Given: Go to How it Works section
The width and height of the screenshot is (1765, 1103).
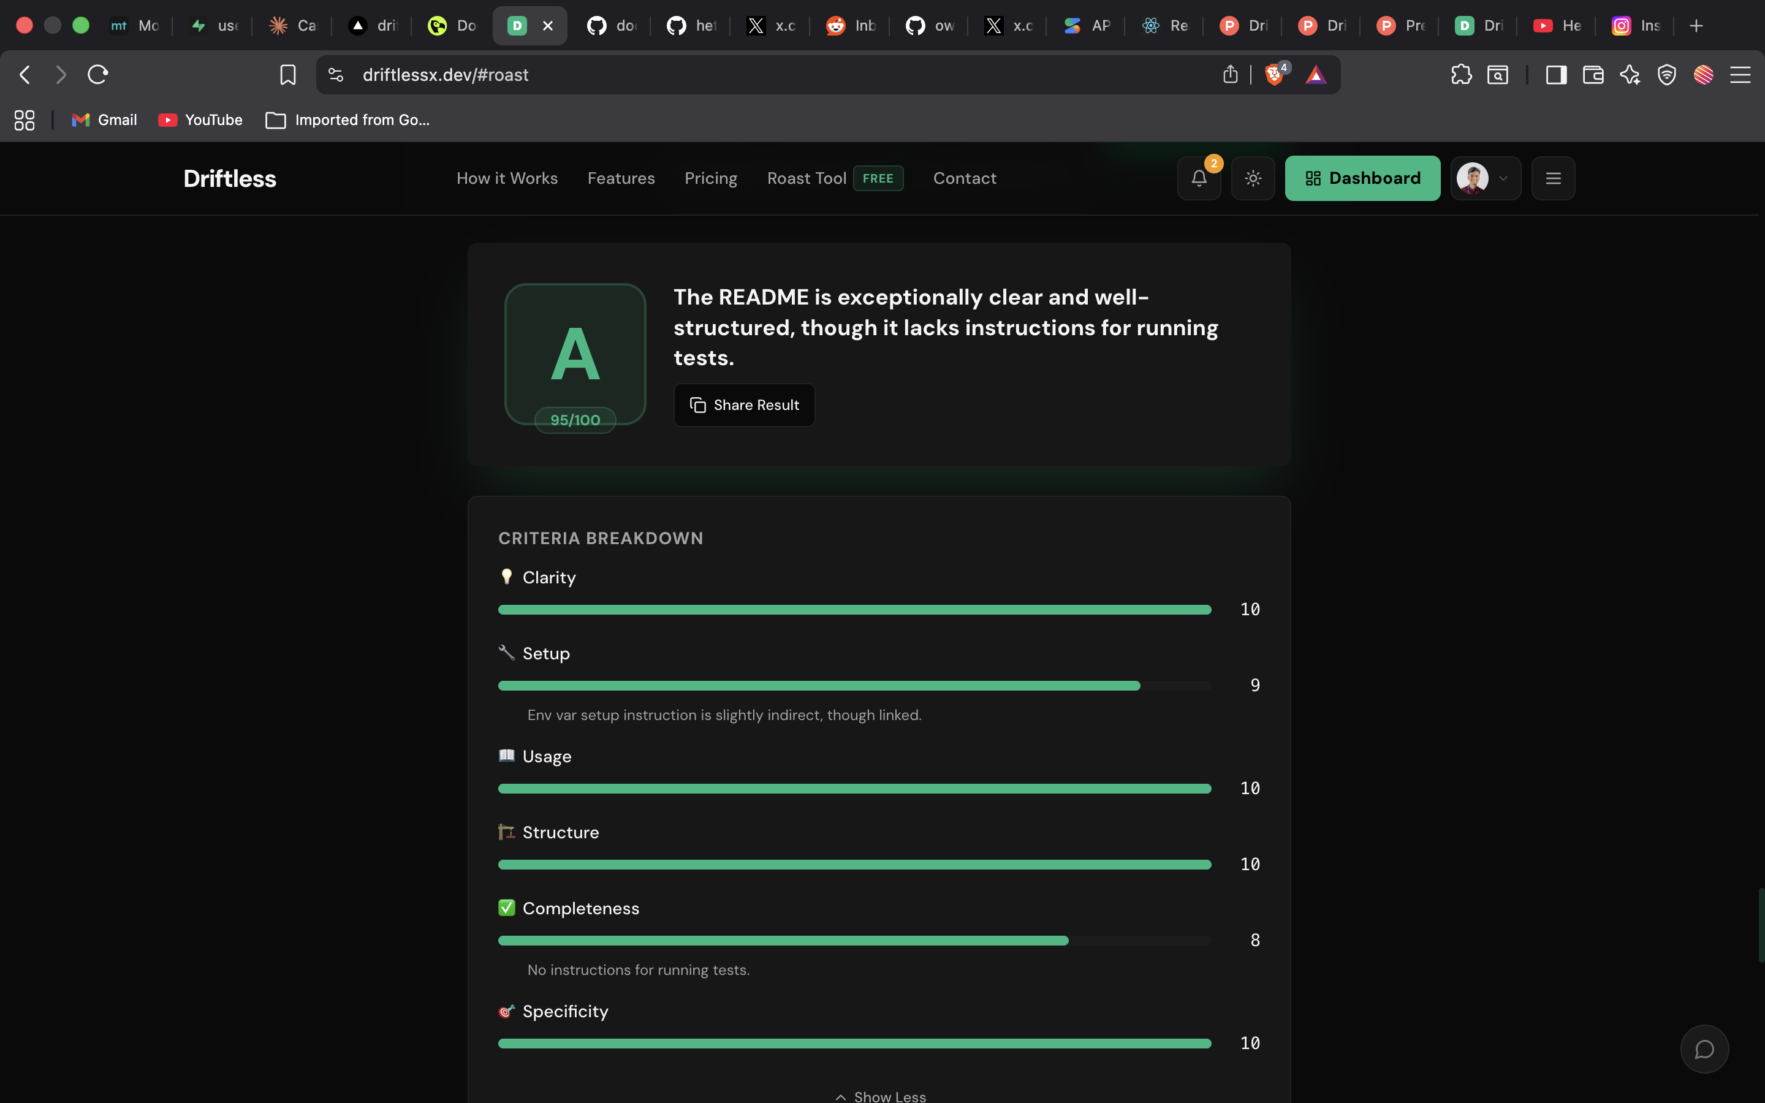Looking at the screenshot, I should pyautogui.click(x=507, y=178).
